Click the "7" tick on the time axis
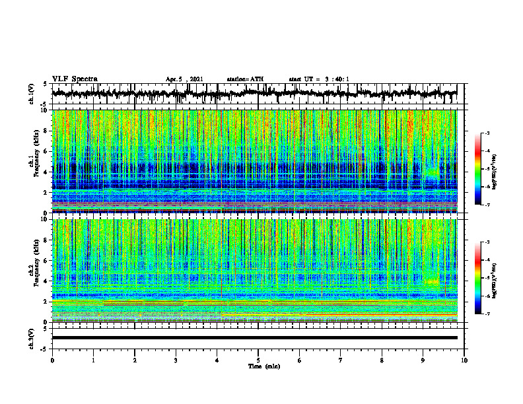The image size is (523, 404). [x=341, y=360]
